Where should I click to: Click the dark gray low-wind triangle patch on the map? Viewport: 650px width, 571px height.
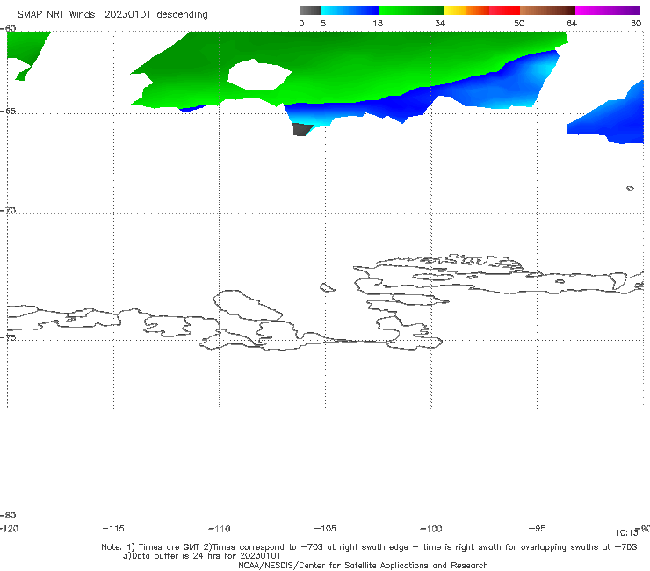click(302, 129)
